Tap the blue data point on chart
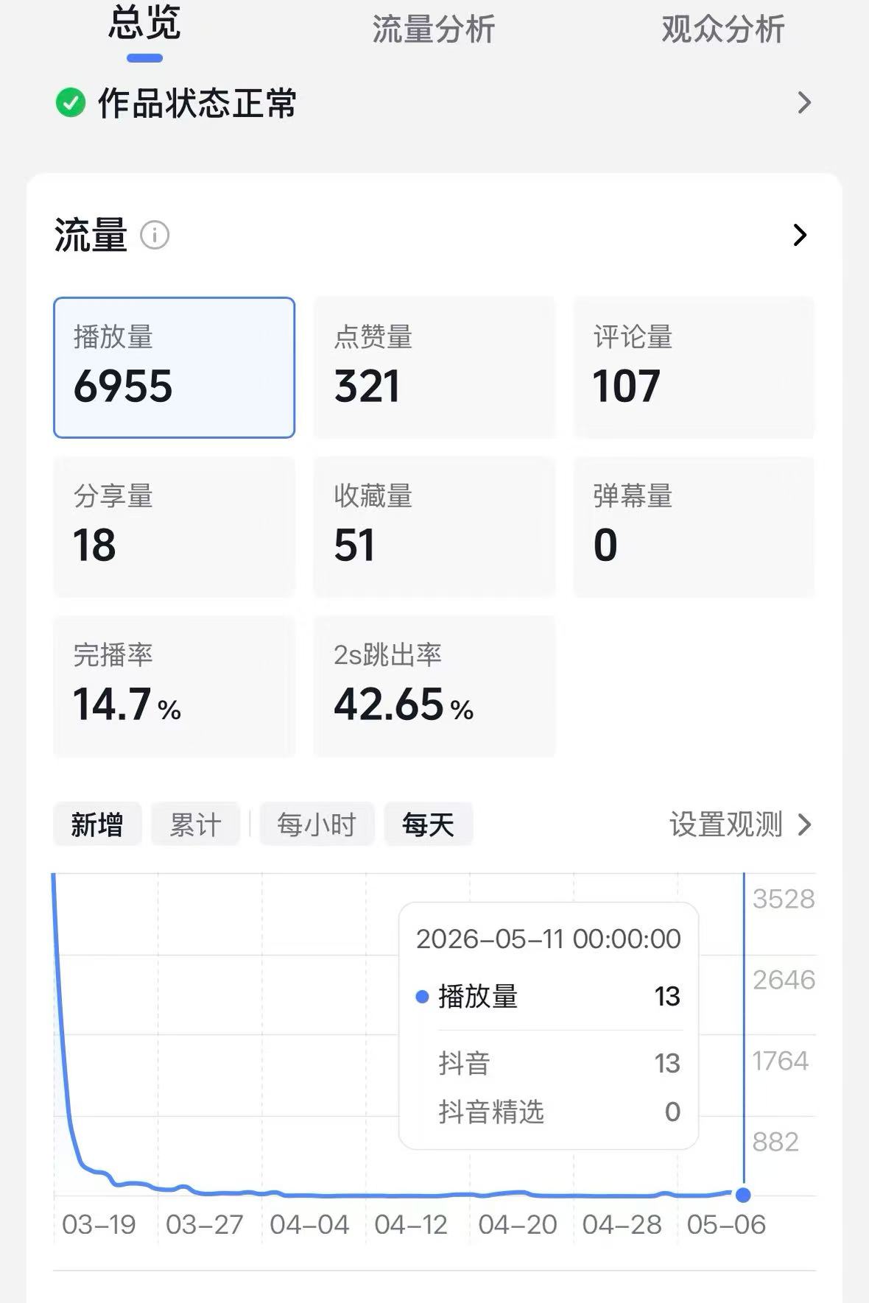This screenshot has height=1303, width=869. click(x=743, y=1195)
